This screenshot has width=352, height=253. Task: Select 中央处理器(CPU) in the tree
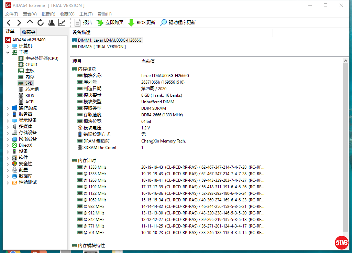pyautogui.click(x=42, y=59)
